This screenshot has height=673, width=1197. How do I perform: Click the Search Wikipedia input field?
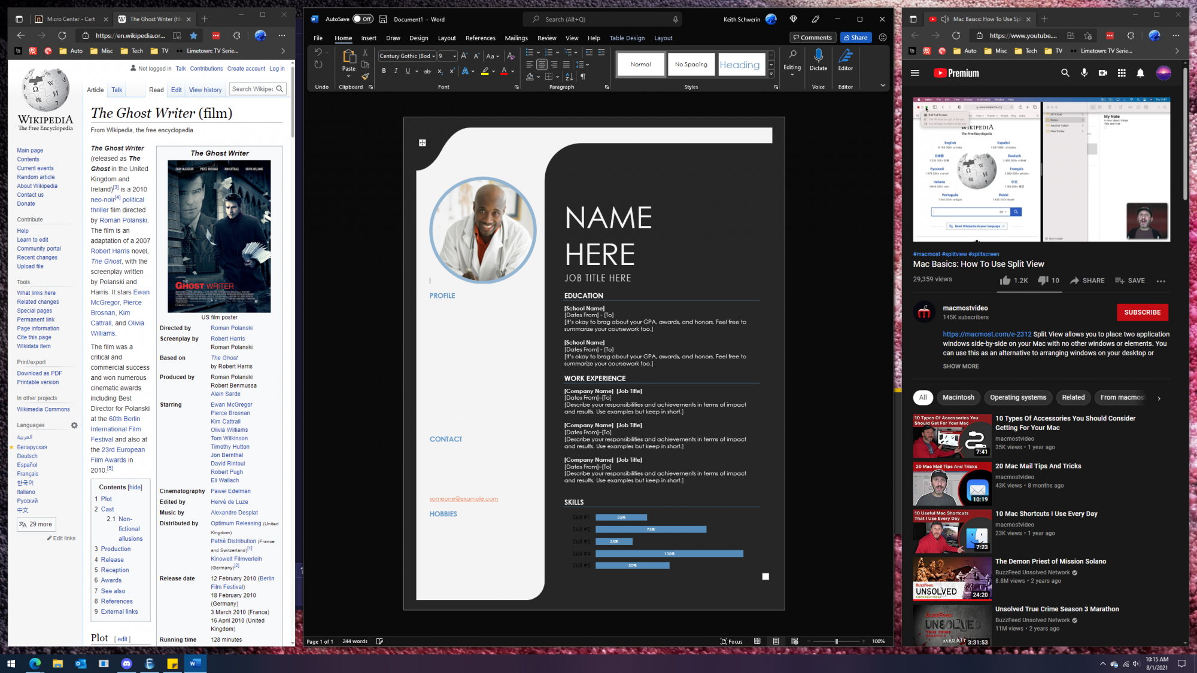[x=252, y=89]
